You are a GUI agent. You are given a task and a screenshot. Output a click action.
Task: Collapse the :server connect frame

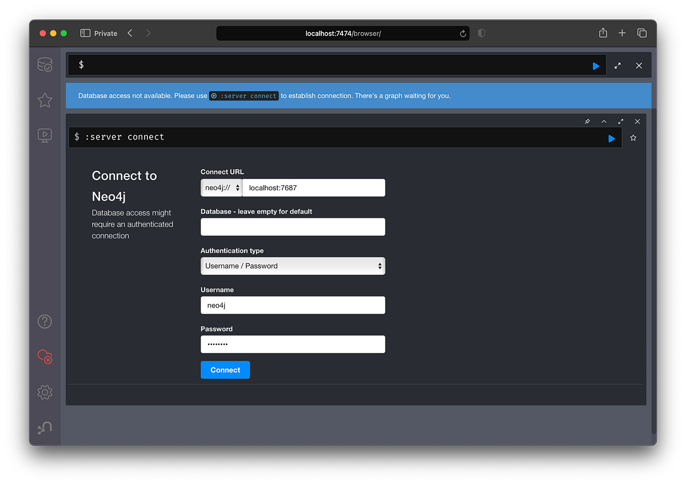tap(604, 121)
